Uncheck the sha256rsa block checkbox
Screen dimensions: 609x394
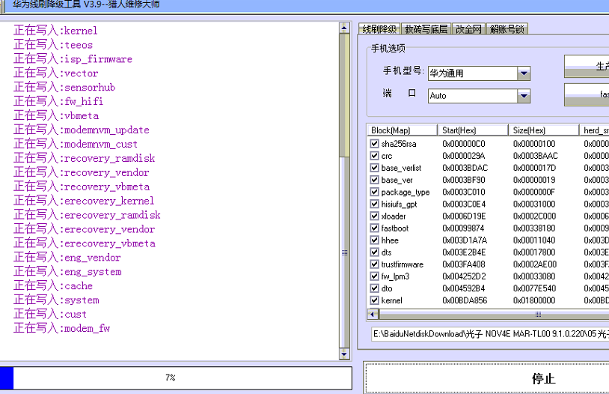pyautogui.click(x=374, y=144)
